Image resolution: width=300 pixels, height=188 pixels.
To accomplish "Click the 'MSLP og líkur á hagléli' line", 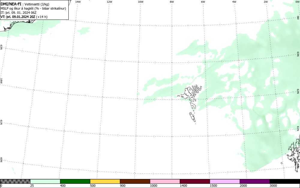I will [33, 8].
